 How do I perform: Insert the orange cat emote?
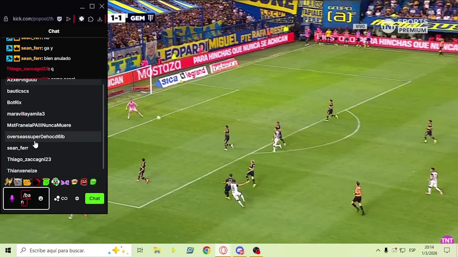[27, 182]
